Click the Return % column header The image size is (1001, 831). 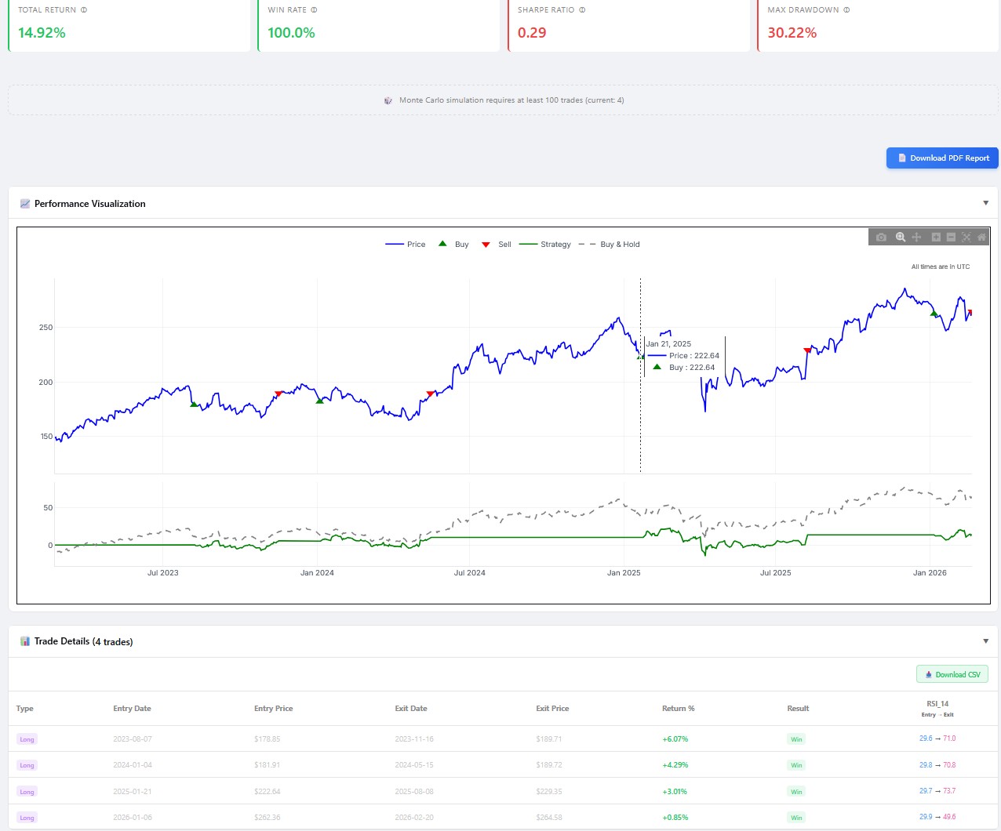click(678, 709)
